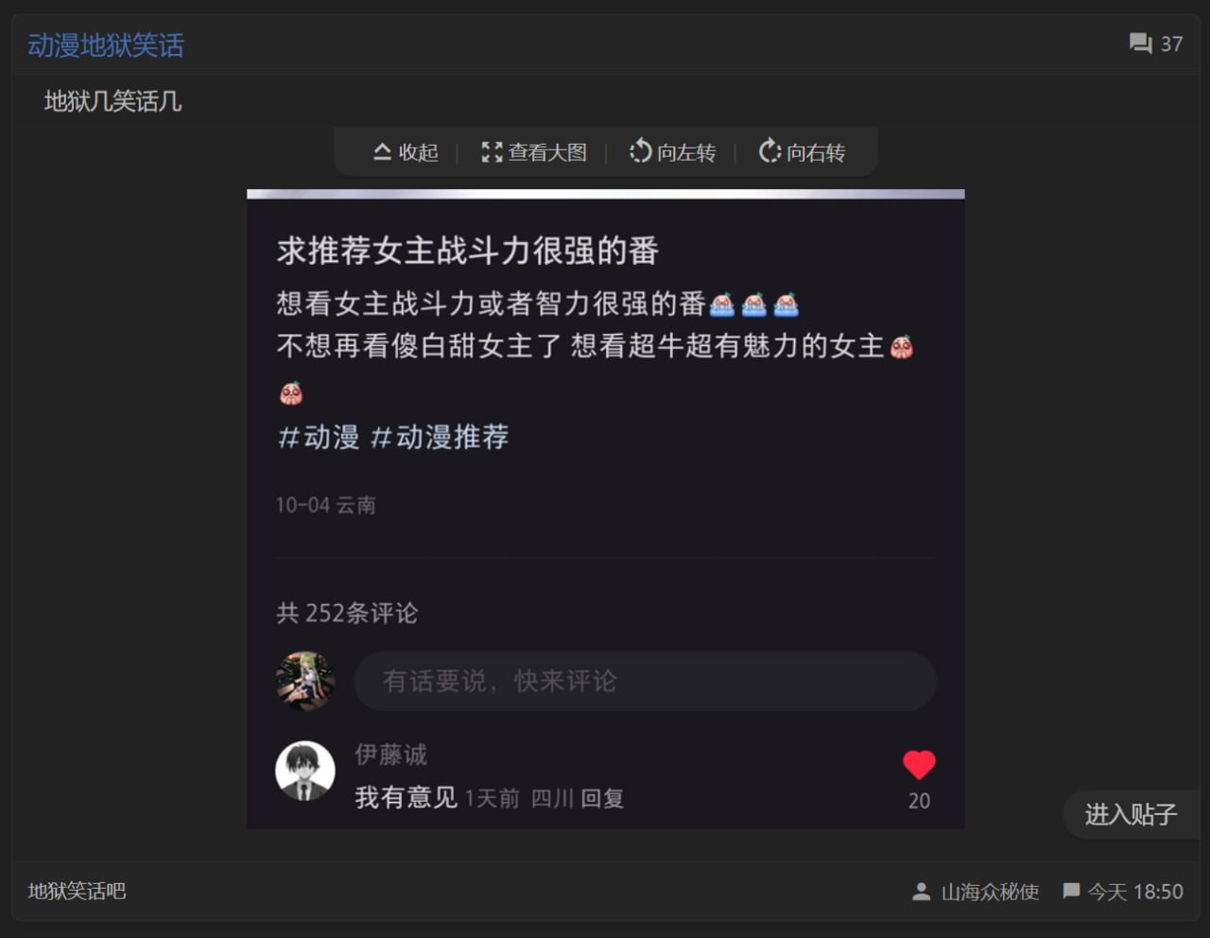Click the counter-clockwise rotate icon
The image size is (1210, 938).
pyautogui.click(x=641, y=151)
